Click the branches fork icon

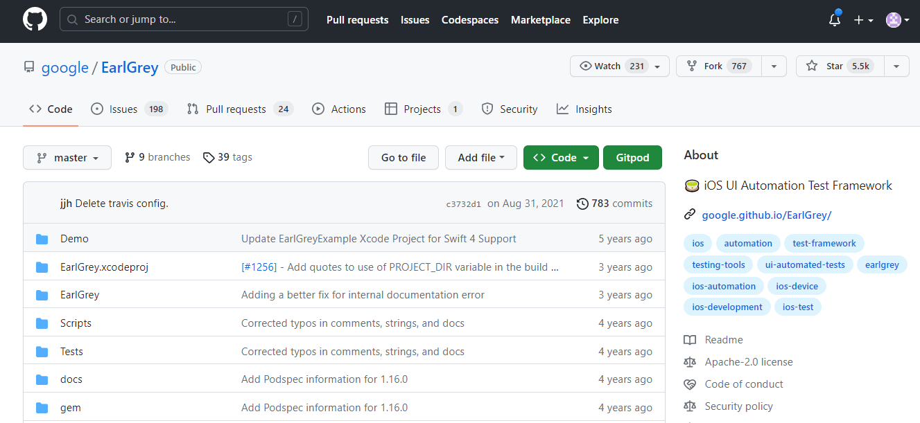130,158
